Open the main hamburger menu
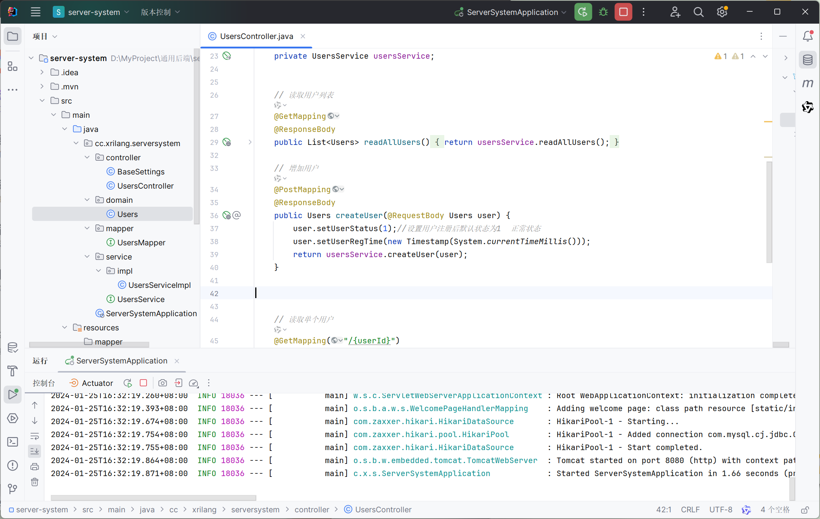 (35, 12)
